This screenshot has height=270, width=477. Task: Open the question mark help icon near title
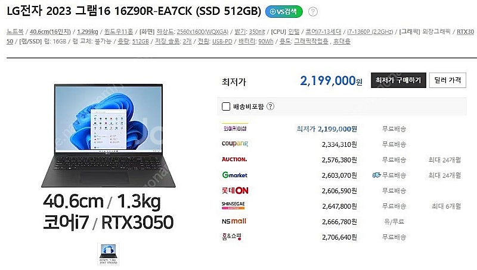pos(312,11)
